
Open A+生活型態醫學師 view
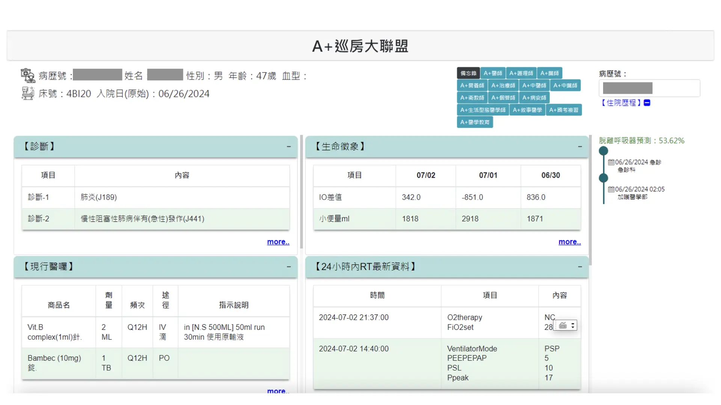coord(483,110)
